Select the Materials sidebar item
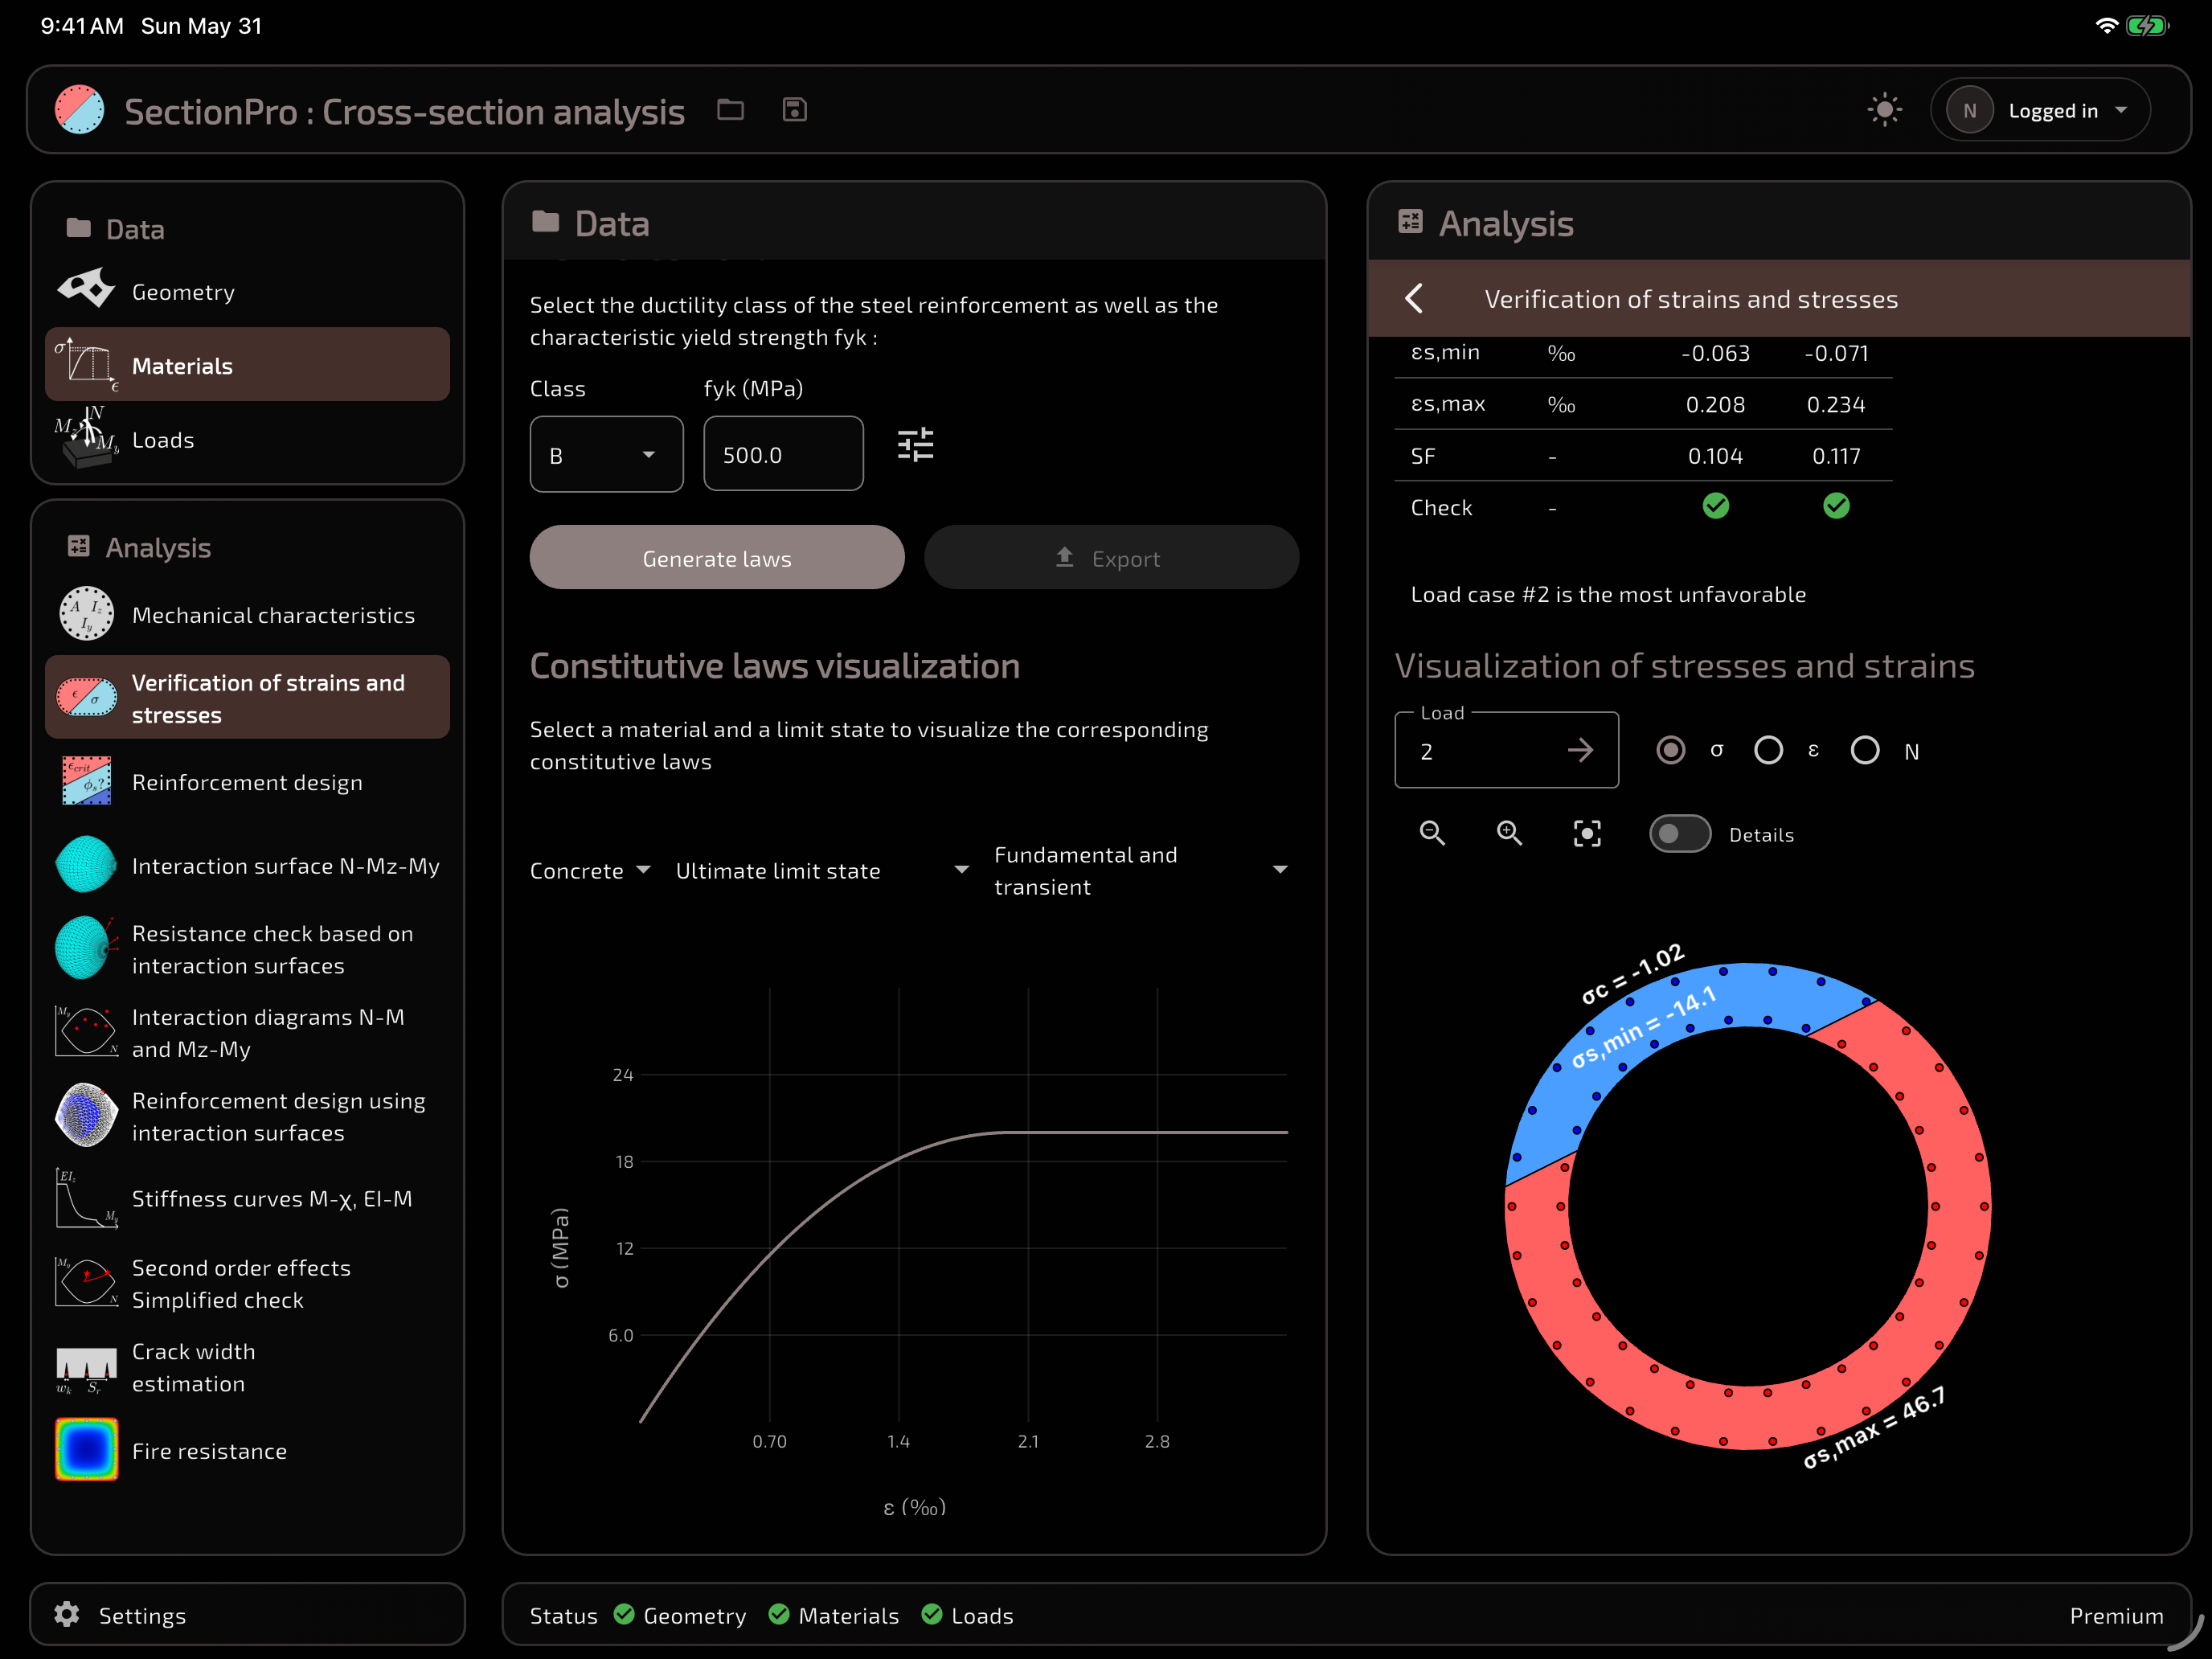This screenshot has height=1659, width=2212. [247, 365]
